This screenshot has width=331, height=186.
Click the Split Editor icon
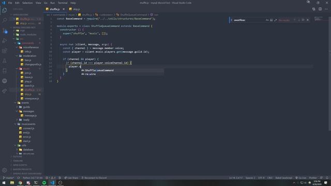320,9
